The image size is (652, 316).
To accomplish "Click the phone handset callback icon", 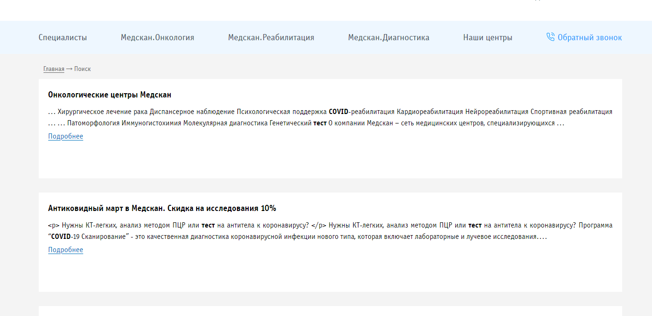I will click(x=550, y=37).
